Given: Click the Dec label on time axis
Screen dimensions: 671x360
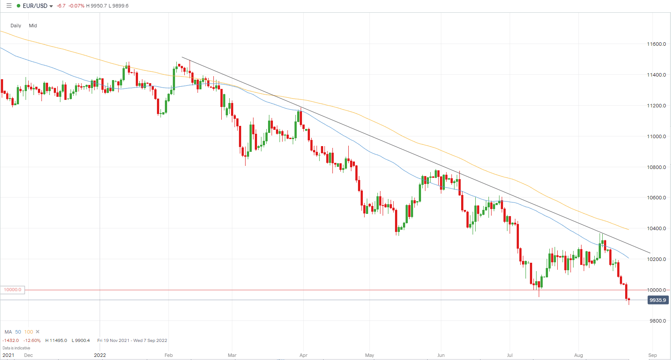Looking at the screenshot, I should pyautogui.click(x=28, y=355).
